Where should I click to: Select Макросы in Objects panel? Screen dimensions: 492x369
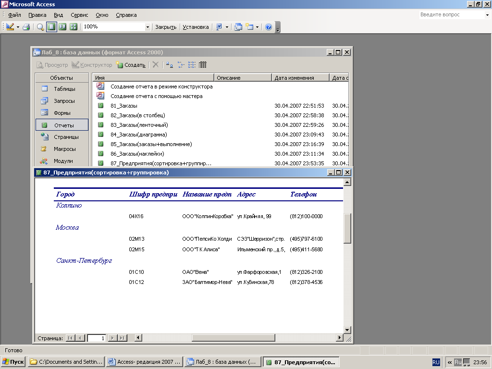61,149
